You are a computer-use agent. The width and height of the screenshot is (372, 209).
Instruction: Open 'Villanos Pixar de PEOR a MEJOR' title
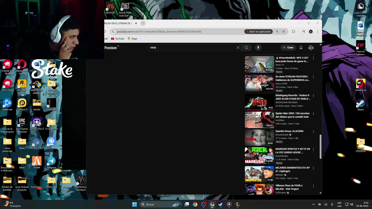289,187
